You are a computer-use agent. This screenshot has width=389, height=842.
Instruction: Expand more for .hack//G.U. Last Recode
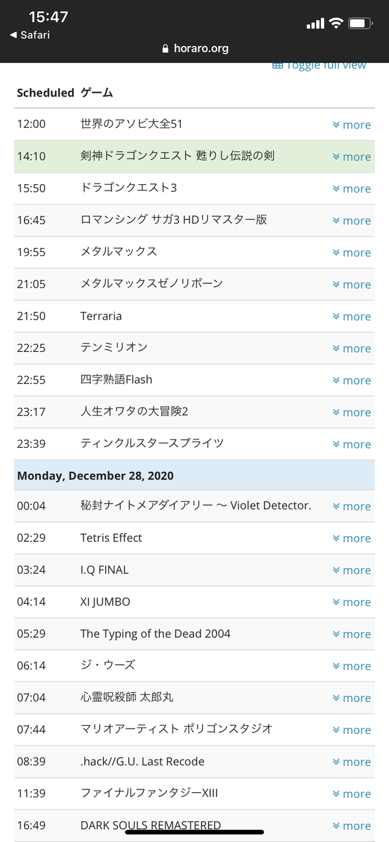click(x=351, y=762)
